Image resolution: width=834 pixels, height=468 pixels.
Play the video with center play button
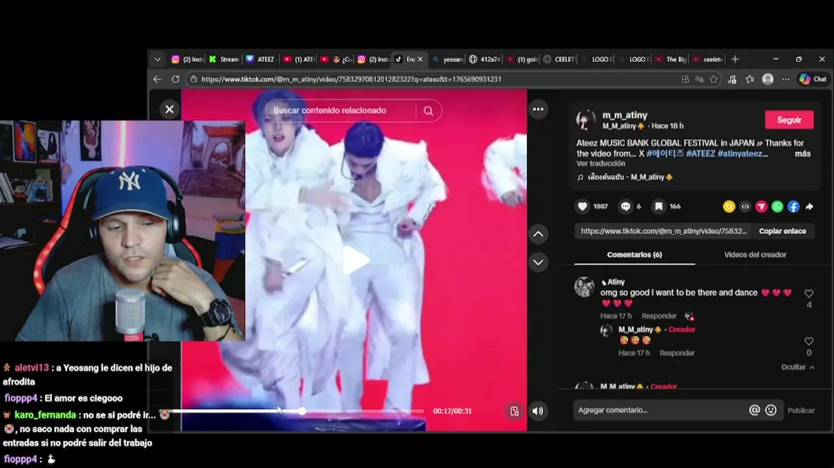[355, 260]
